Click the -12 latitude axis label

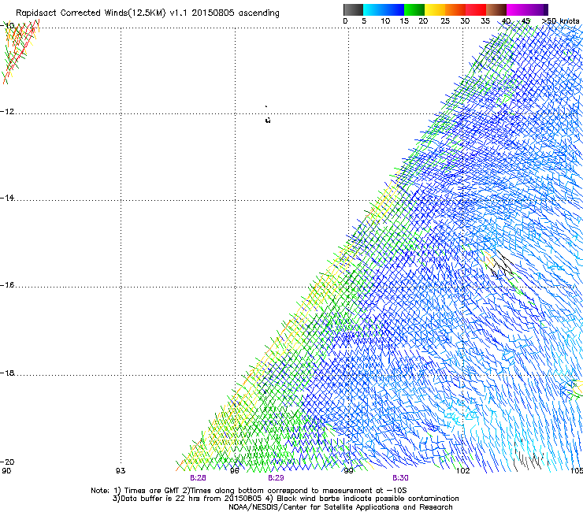pos(7,112)
